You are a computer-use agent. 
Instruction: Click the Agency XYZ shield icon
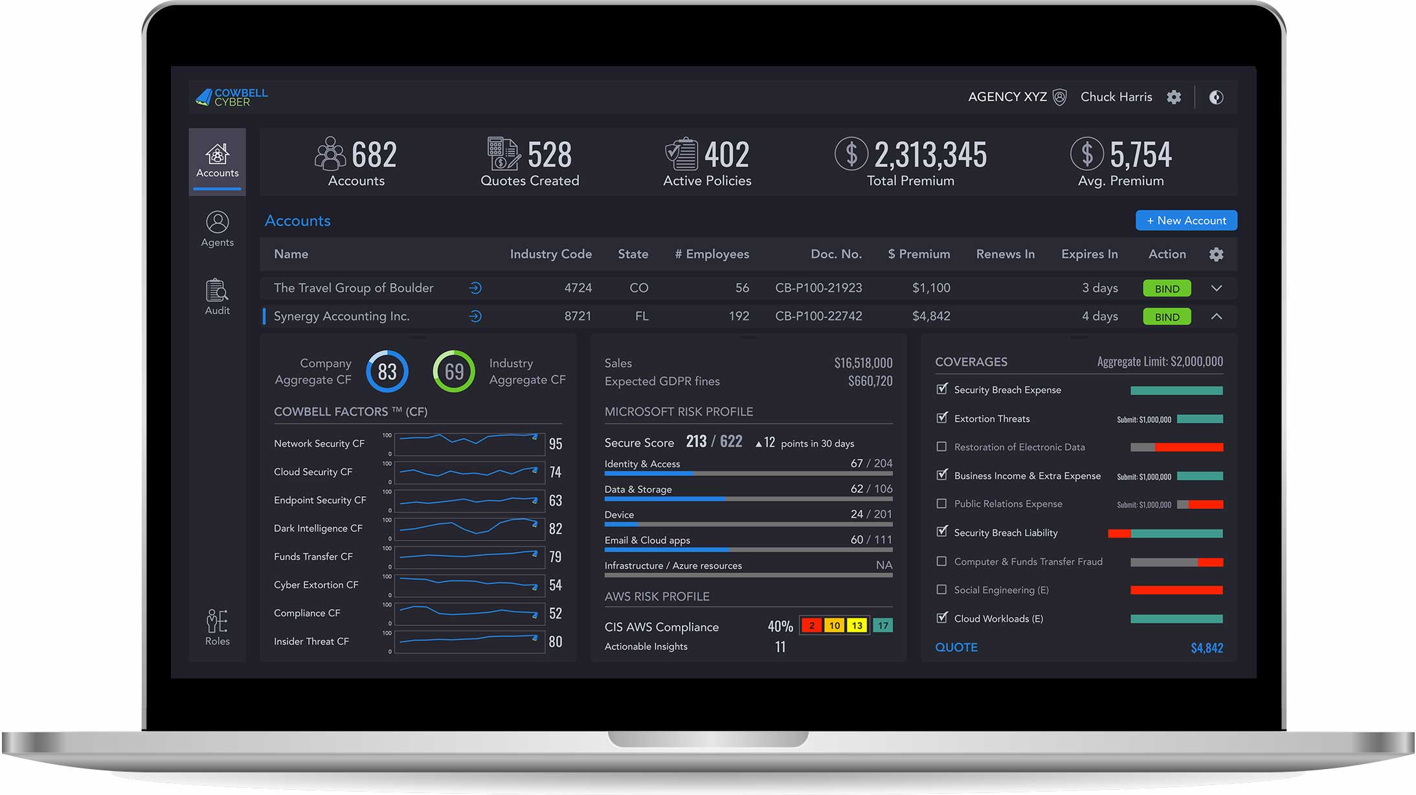[1060, 97]
